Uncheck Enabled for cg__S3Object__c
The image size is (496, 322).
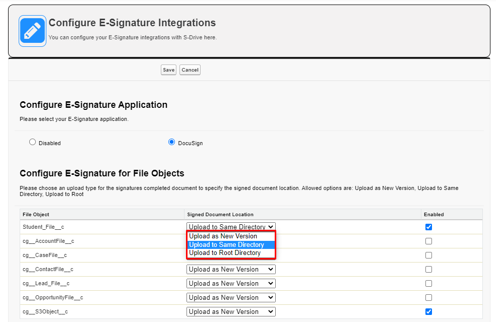[x=428, y=311]
